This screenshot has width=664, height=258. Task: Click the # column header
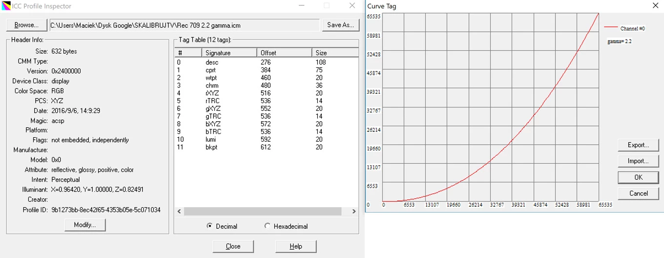coord(188,53)
